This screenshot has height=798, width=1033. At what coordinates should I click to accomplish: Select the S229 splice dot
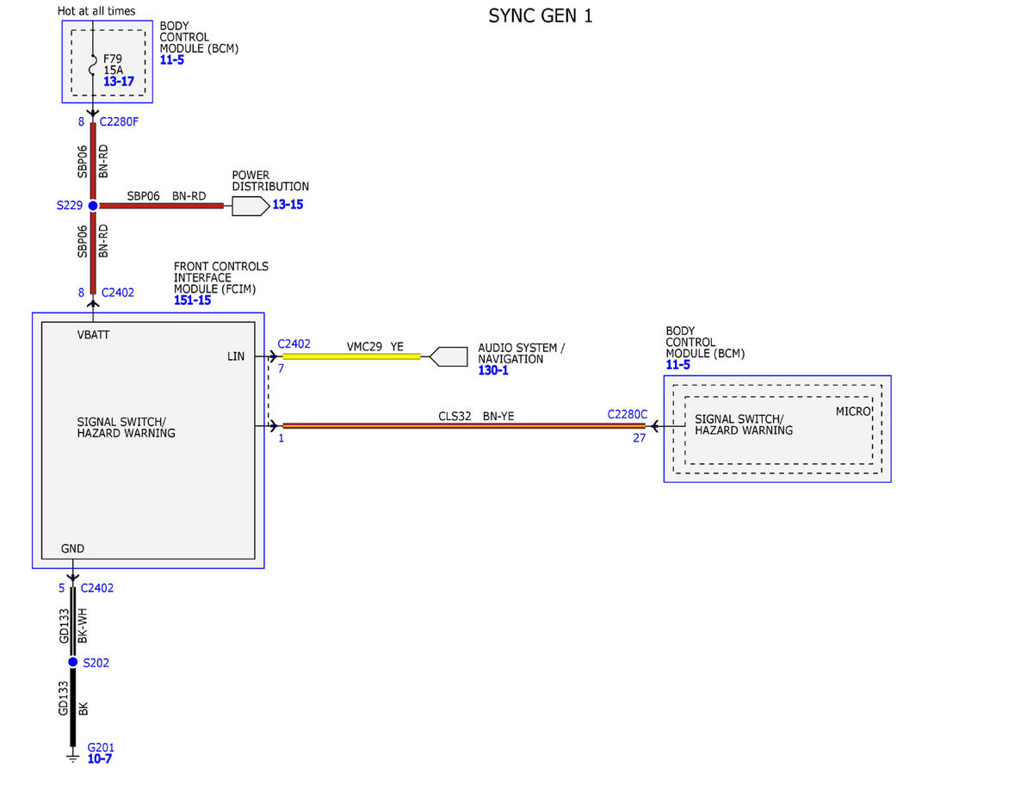pyautogui.click(x=93, y=206)
